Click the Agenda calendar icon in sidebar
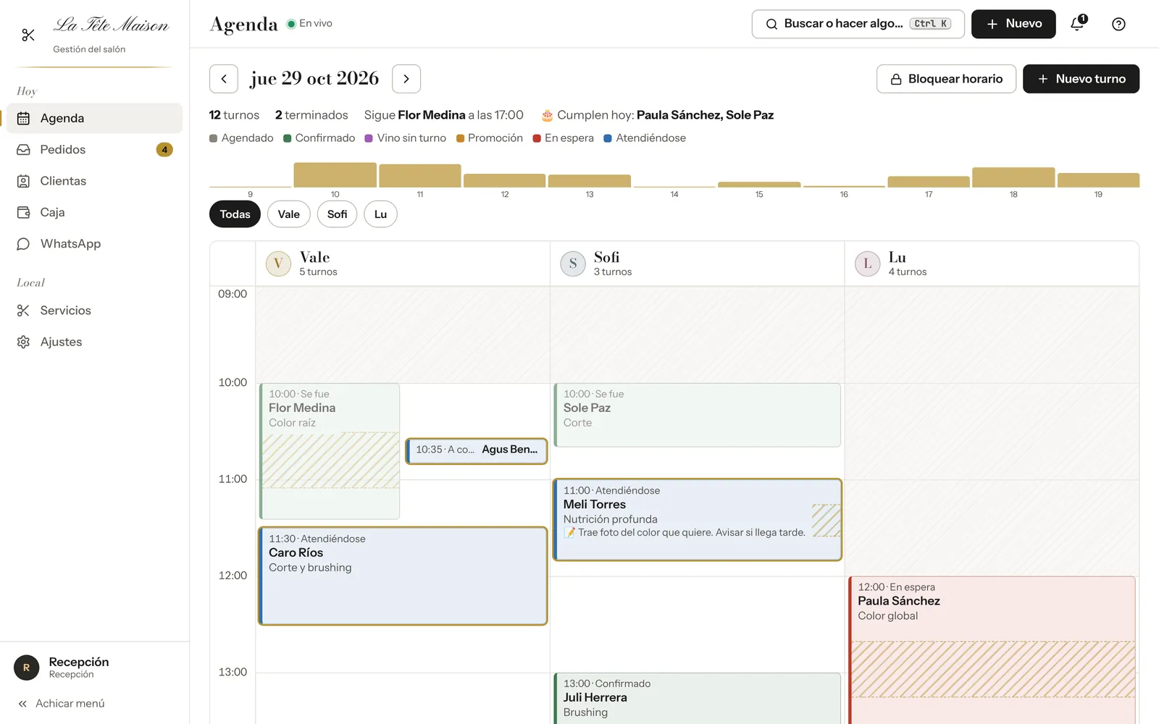The image size is (1159, 724). point(23,118)
